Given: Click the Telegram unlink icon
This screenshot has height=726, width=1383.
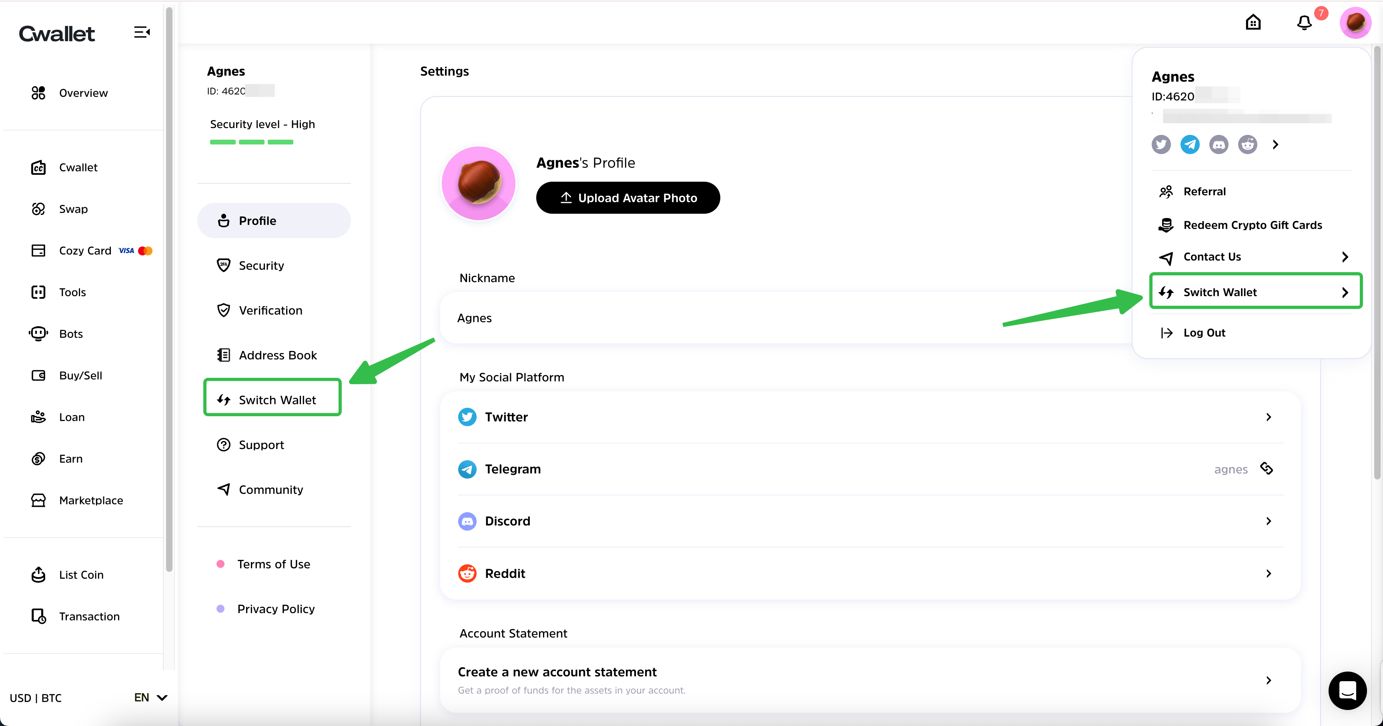Looking at the screenshot, I should (x=1267, y=469).
